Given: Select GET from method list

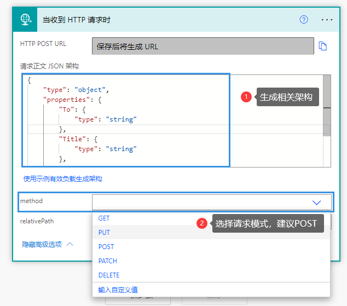Looking at the screenshot, I should coord(104,218).
